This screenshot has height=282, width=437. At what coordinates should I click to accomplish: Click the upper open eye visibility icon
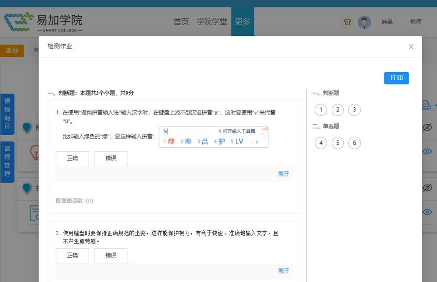[x=427, y=151]
